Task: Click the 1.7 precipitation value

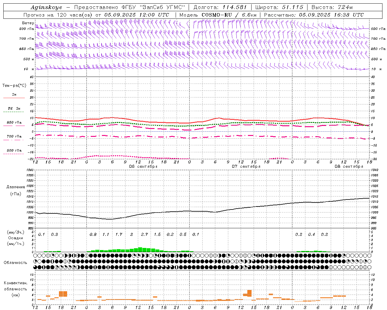Action: (119, 235)
